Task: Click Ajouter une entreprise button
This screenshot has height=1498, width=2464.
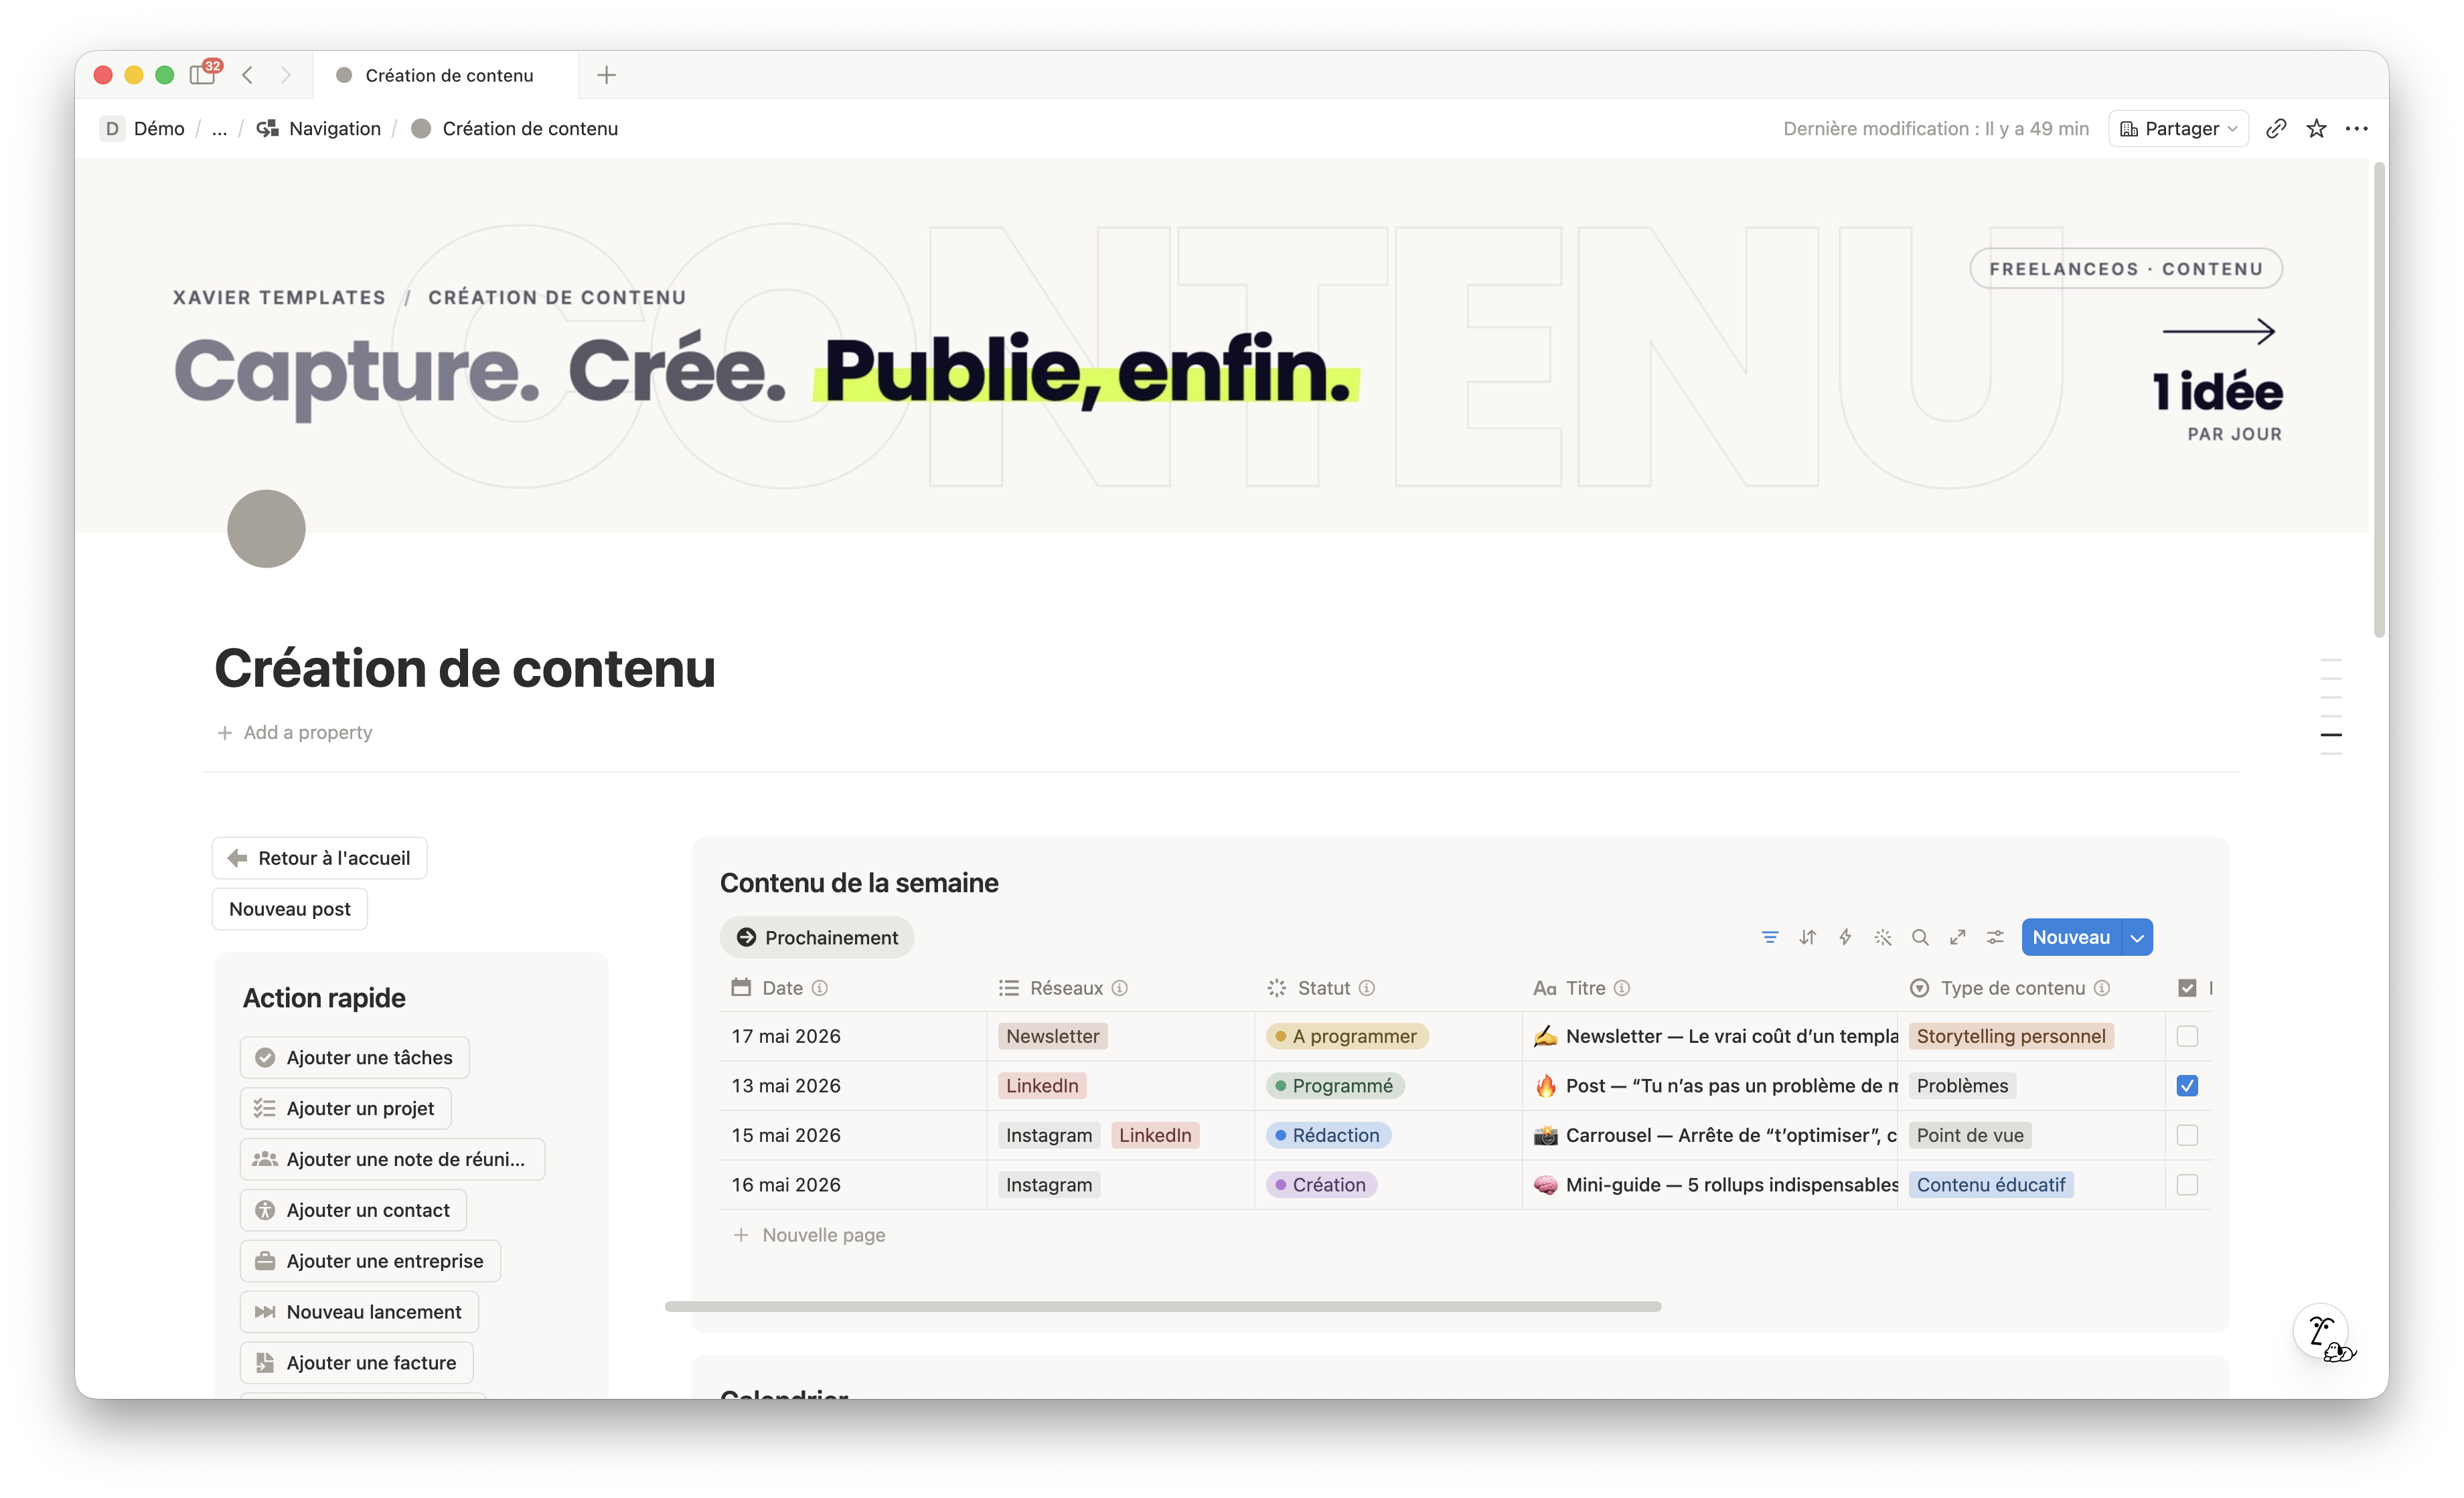Action: pyautogui.click(x=371, y=1261)
